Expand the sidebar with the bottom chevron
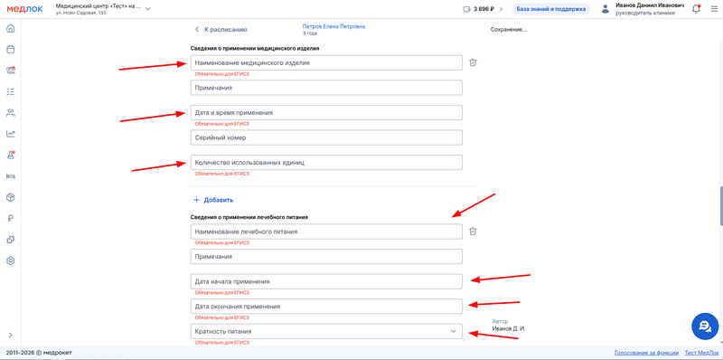The image size is (723, 360). tap(11, 335)
